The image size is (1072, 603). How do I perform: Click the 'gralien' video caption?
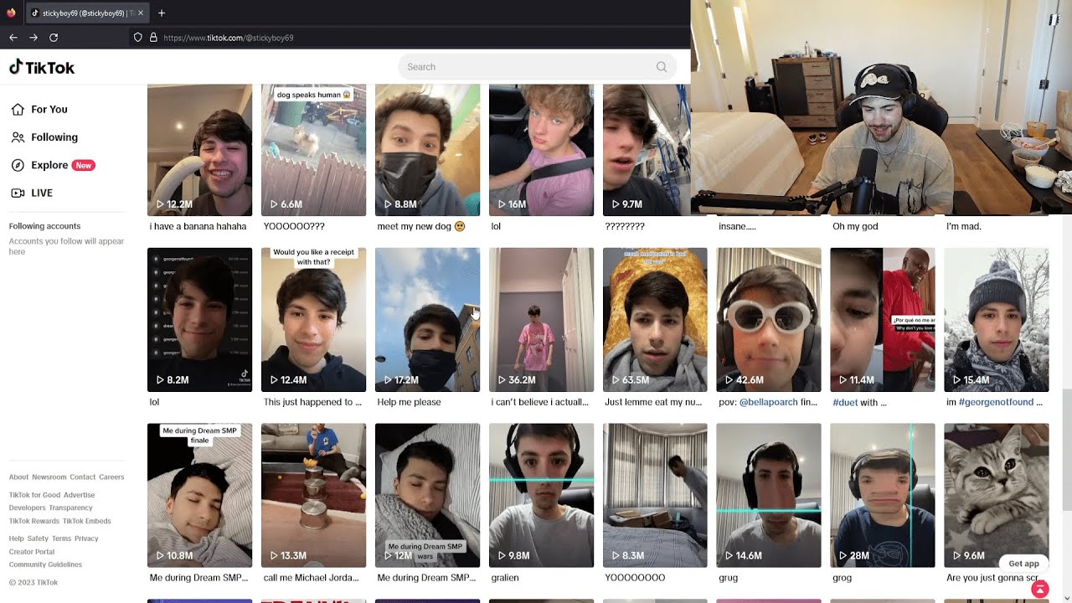pos(505,578)
